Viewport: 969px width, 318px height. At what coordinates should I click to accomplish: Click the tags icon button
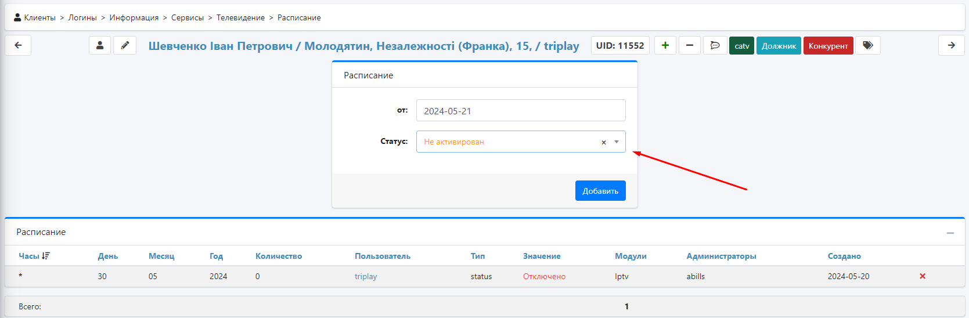click(x=867, y=45)
